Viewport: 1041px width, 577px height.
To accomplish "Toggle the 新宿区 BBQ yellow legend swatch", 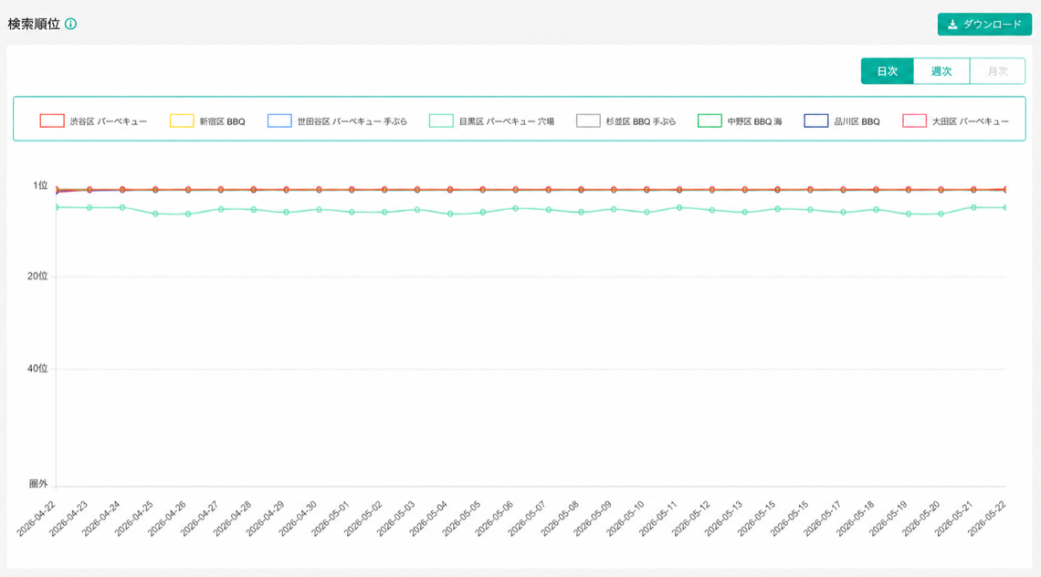I will tap(182, 121).
